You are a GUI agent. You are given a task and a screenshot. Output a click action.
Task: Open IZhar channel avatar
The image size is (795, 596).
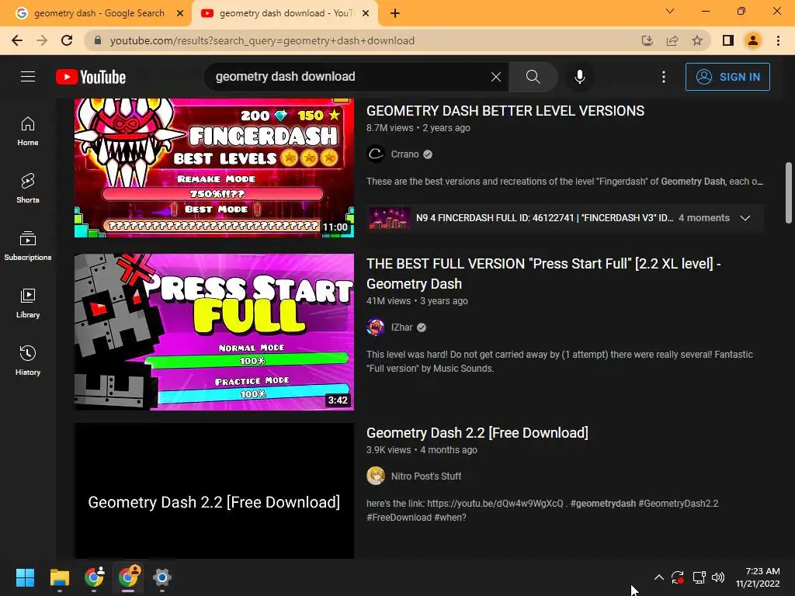[x=376, y=327]
